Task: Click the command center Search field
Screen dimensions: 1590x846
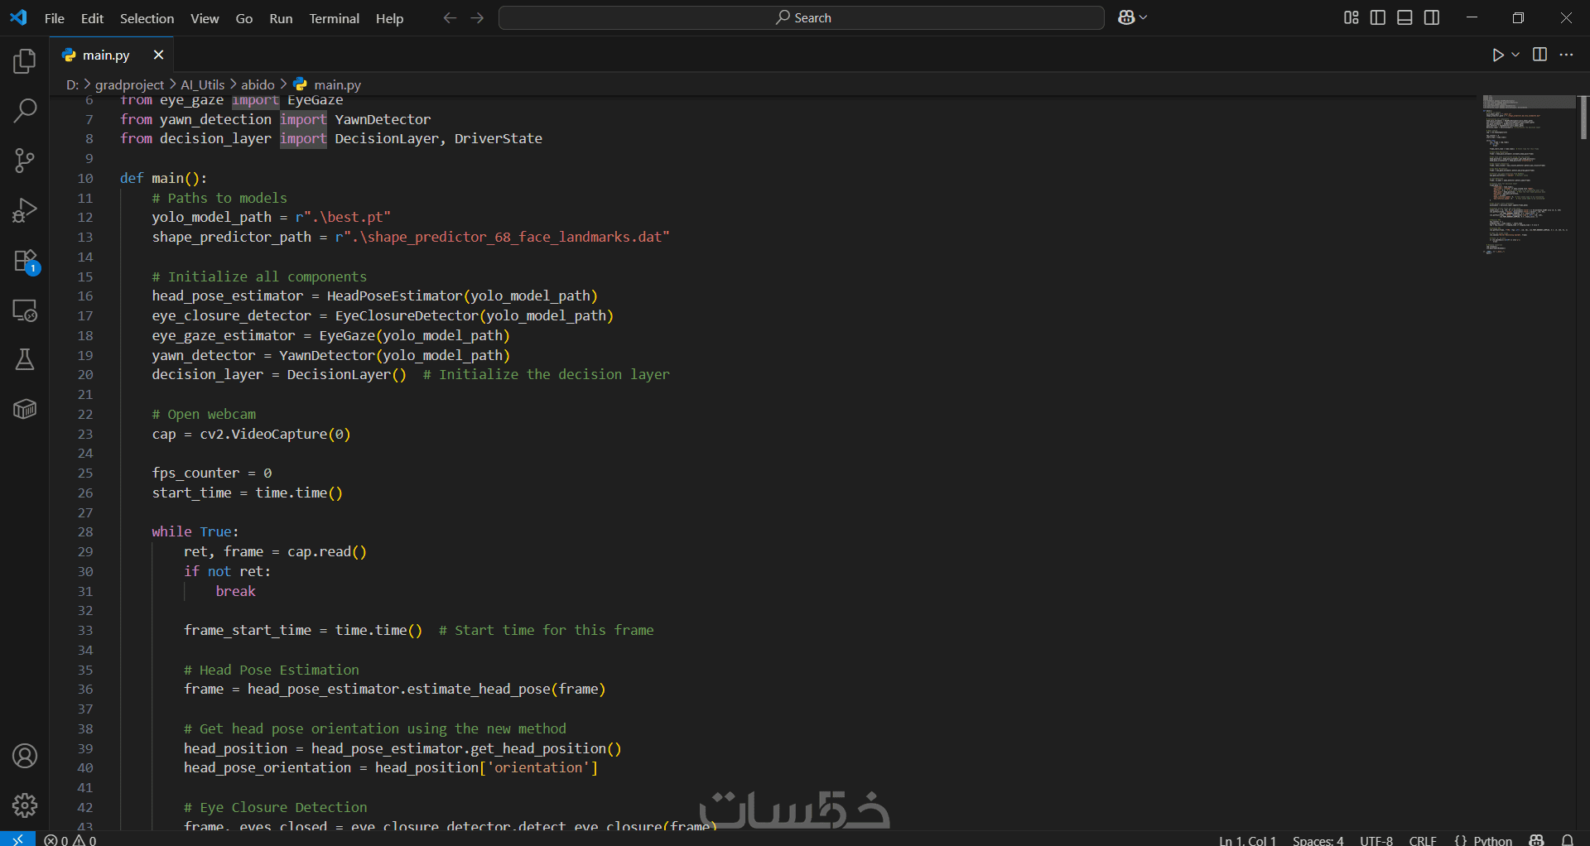Action: pos(802,17)
